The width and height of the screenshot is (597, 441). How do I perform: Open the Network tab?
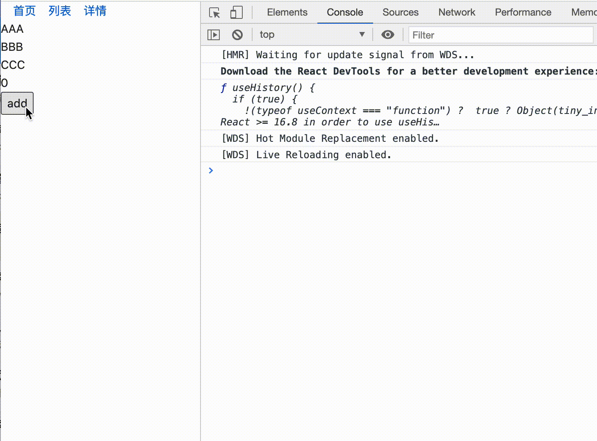coord(457,12)
